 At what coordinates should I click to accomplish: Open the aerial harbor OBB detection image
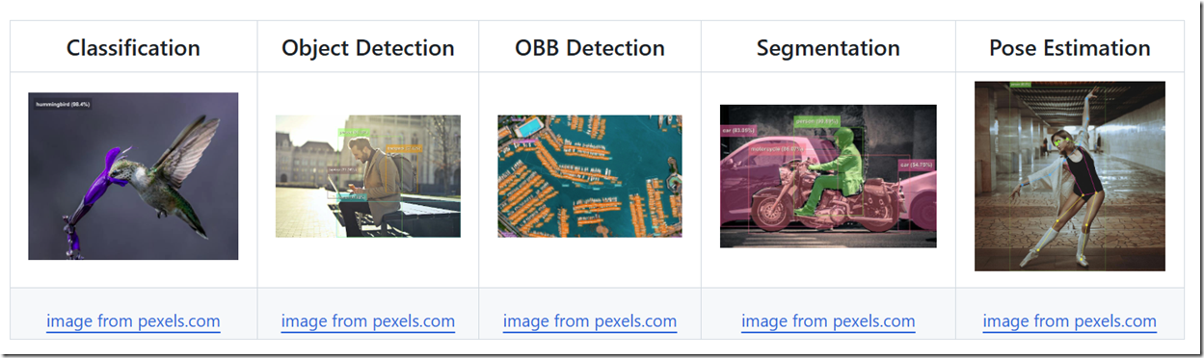coord(590,176)
